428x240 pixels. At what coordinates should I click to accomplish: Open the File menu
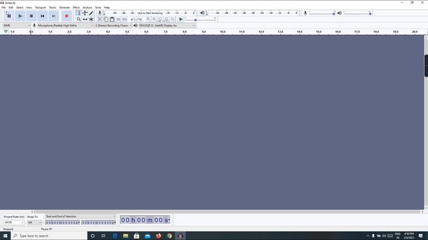3,7
